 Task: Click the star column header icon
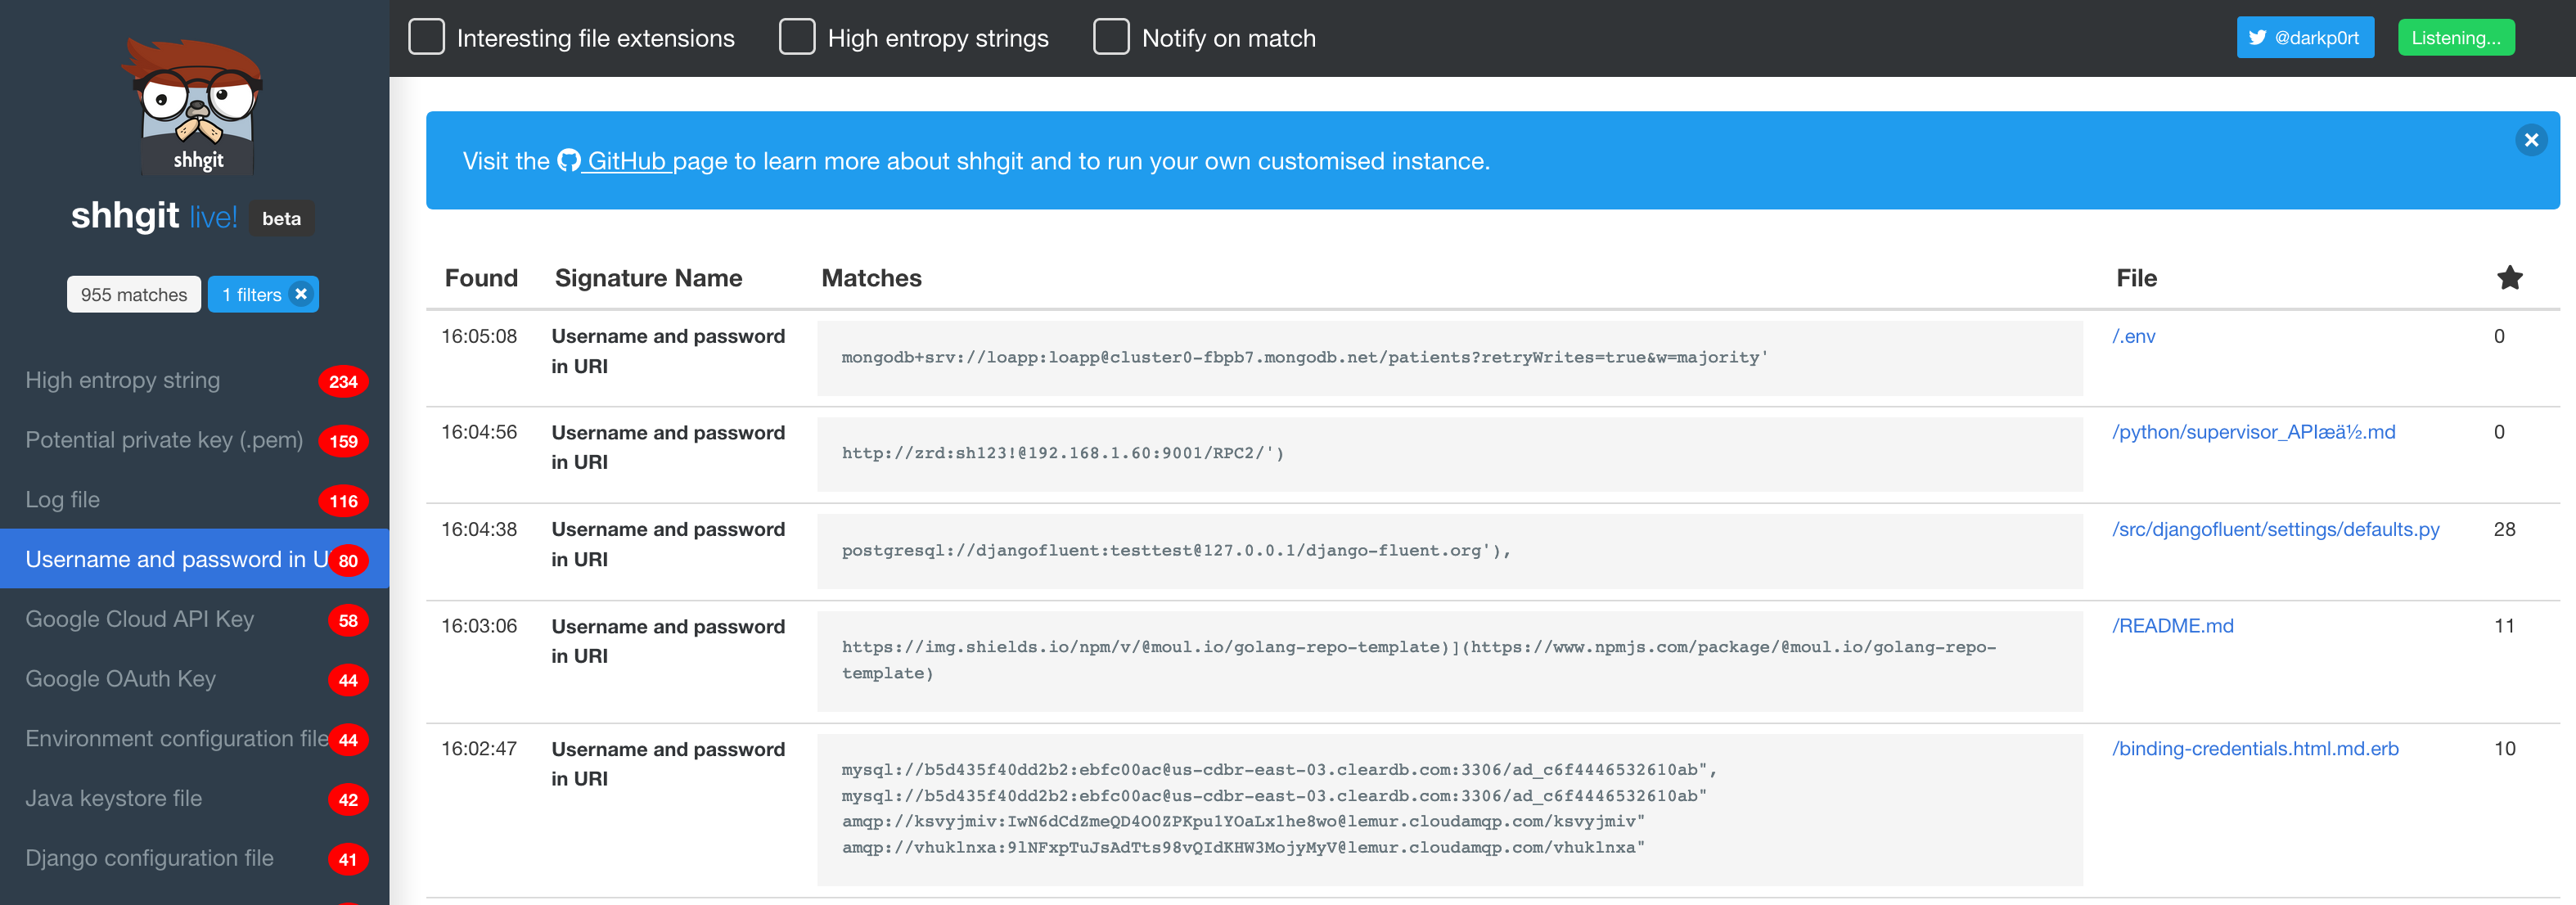tap(2509, 278)
